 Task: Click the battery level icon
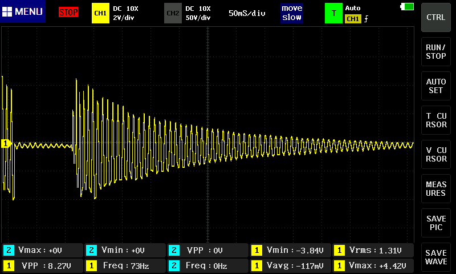(x=408, y=7)
